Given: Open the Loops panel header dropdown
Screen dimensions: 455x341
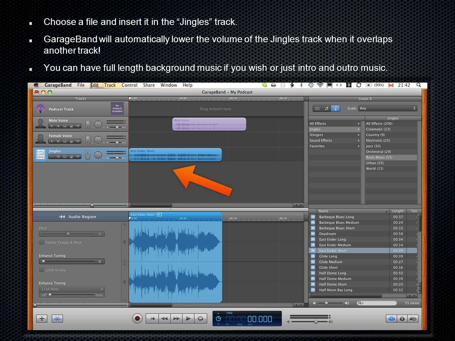Looking at the screenshot, I should click(365, 99).
